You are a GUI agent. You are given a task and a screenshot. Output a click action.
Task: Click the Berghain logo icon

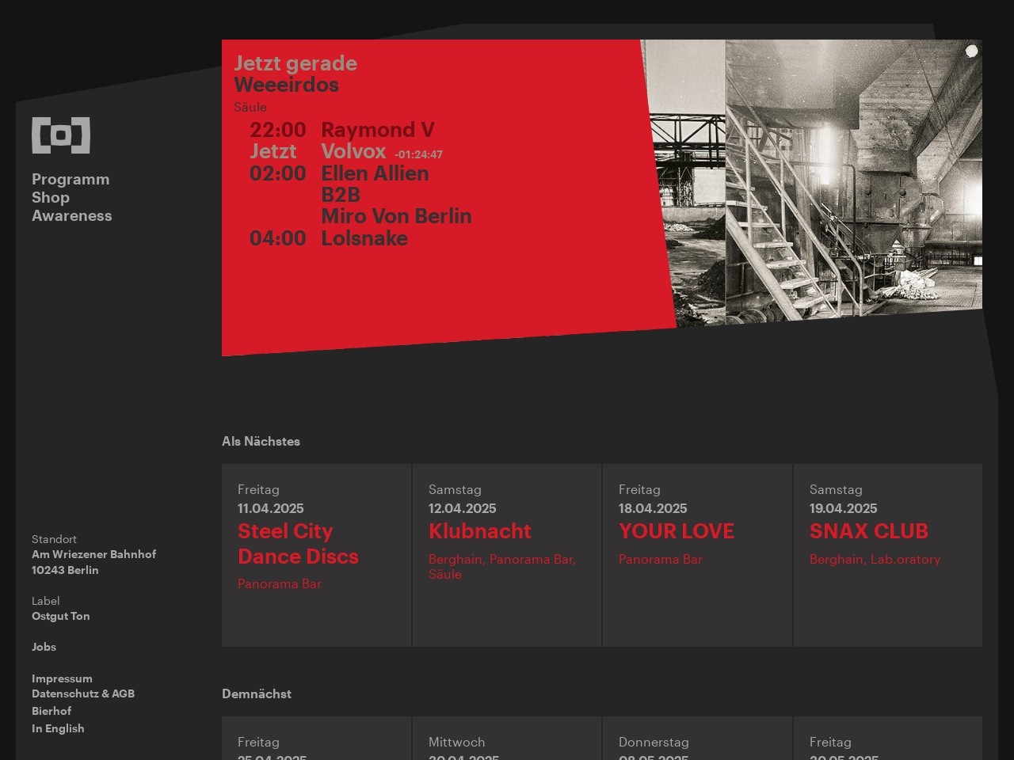point(61,135)
